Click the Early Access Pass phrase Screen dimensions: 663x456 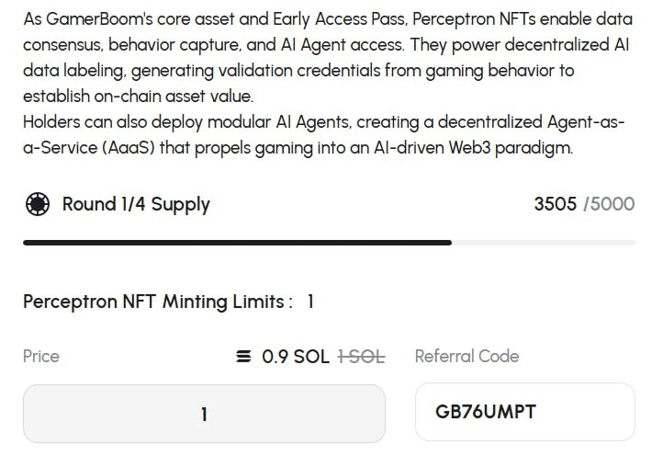tap(341, 19)
